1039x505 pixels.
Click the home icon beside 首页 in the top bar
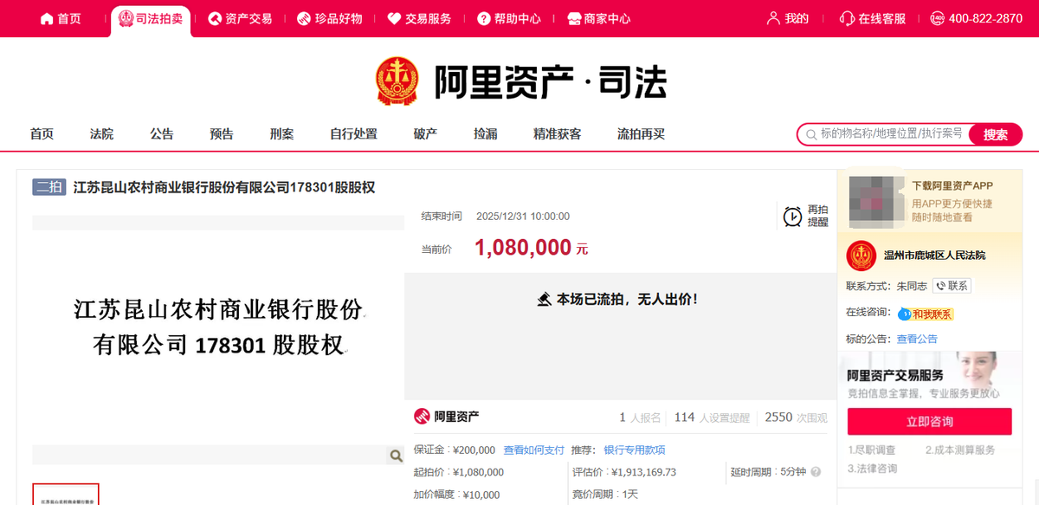pos(47,18)
